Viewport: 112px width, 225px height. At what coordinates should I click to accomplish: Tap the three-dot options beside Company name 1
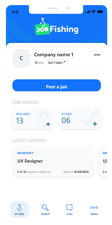[x=97, y=55]
